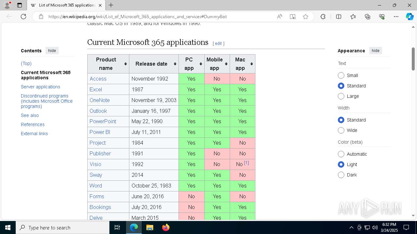Go to External links section

[34, 134]
